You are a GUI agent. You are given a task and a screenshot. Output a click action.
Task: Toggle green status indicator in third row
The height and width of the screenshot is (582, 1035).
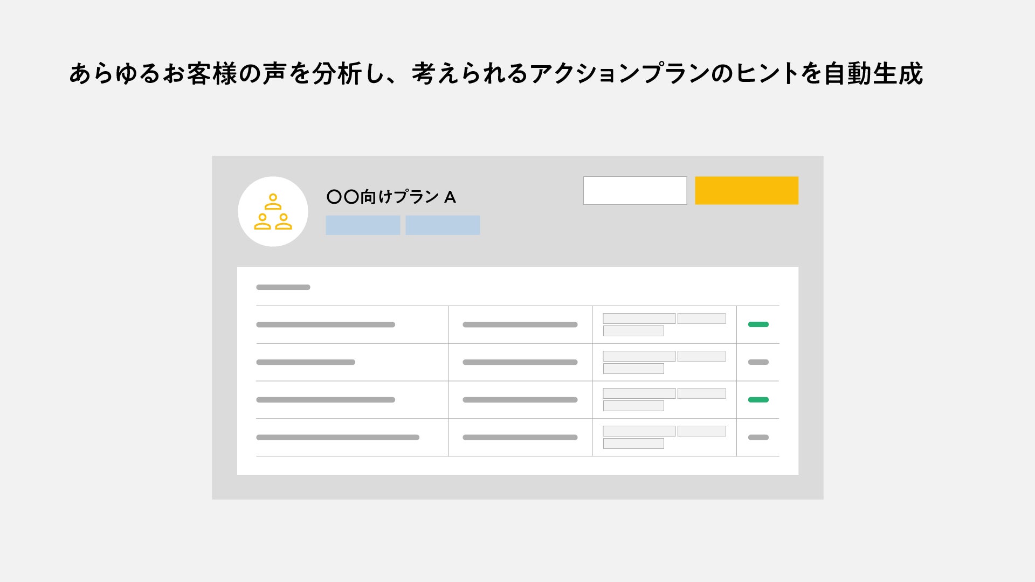(x=758, y=400)
